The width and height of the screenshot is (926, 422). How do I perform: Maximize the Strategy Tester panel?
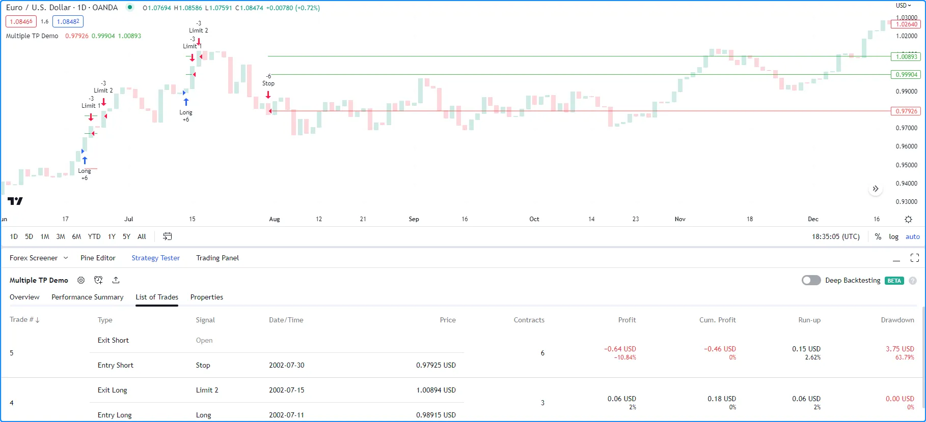tap(914, 258)
